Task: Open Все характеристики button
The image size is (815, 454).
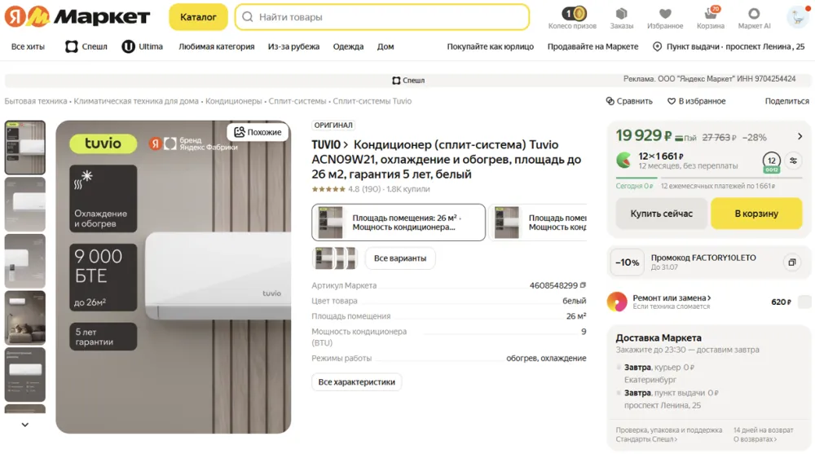Action: [357, 381]
